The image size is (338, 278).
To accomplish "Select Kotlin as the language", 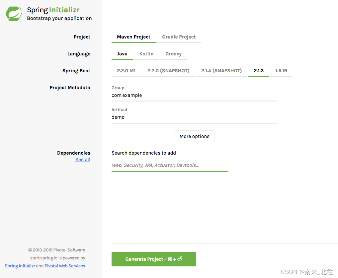I will point(146,53).
